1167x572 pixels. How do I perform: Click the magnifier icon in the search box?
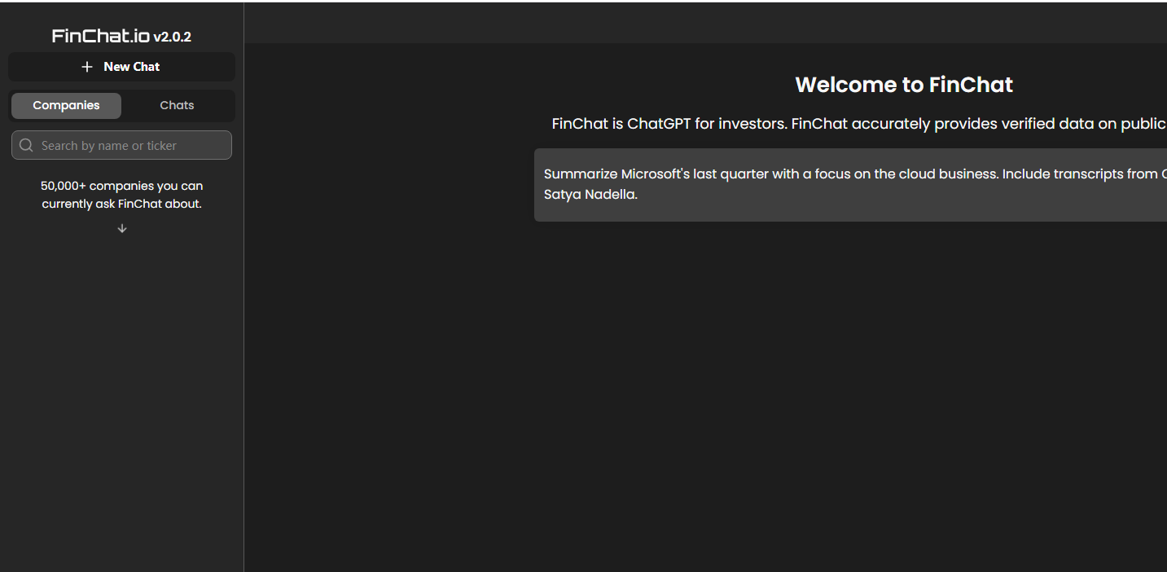point(26,145)
